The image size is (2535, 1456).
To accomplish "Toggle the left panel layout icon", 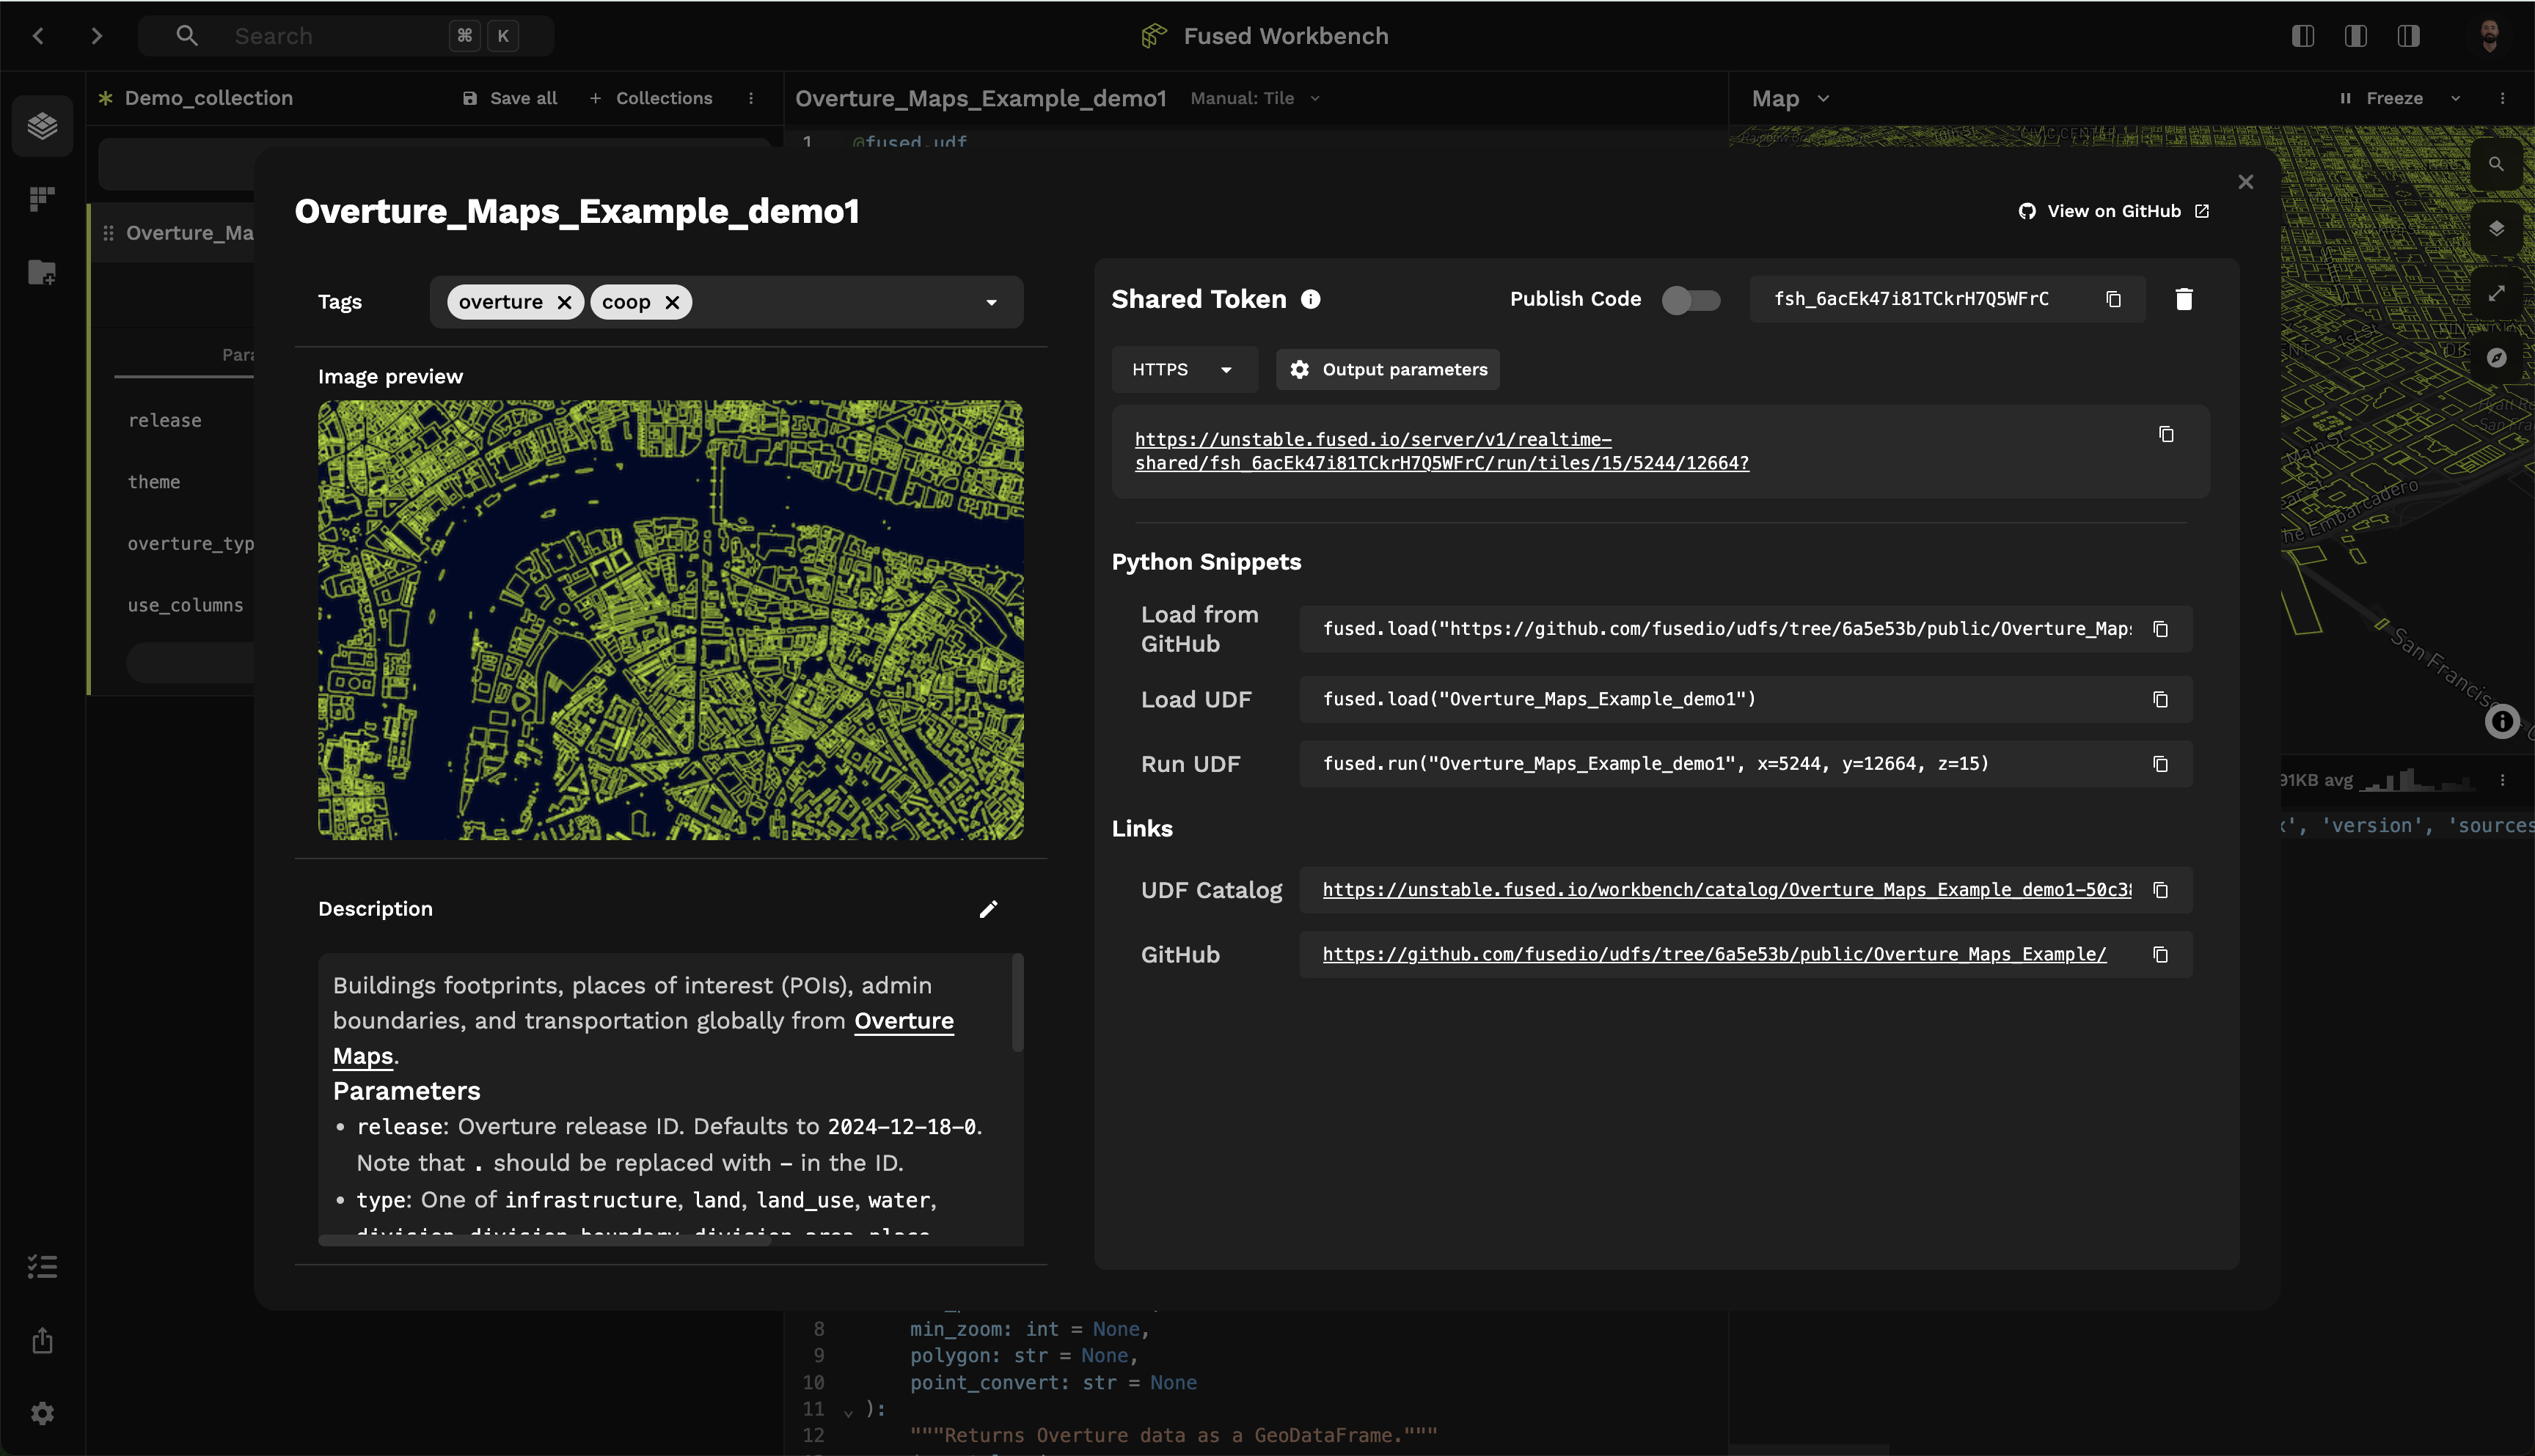I will (2303, 36).
